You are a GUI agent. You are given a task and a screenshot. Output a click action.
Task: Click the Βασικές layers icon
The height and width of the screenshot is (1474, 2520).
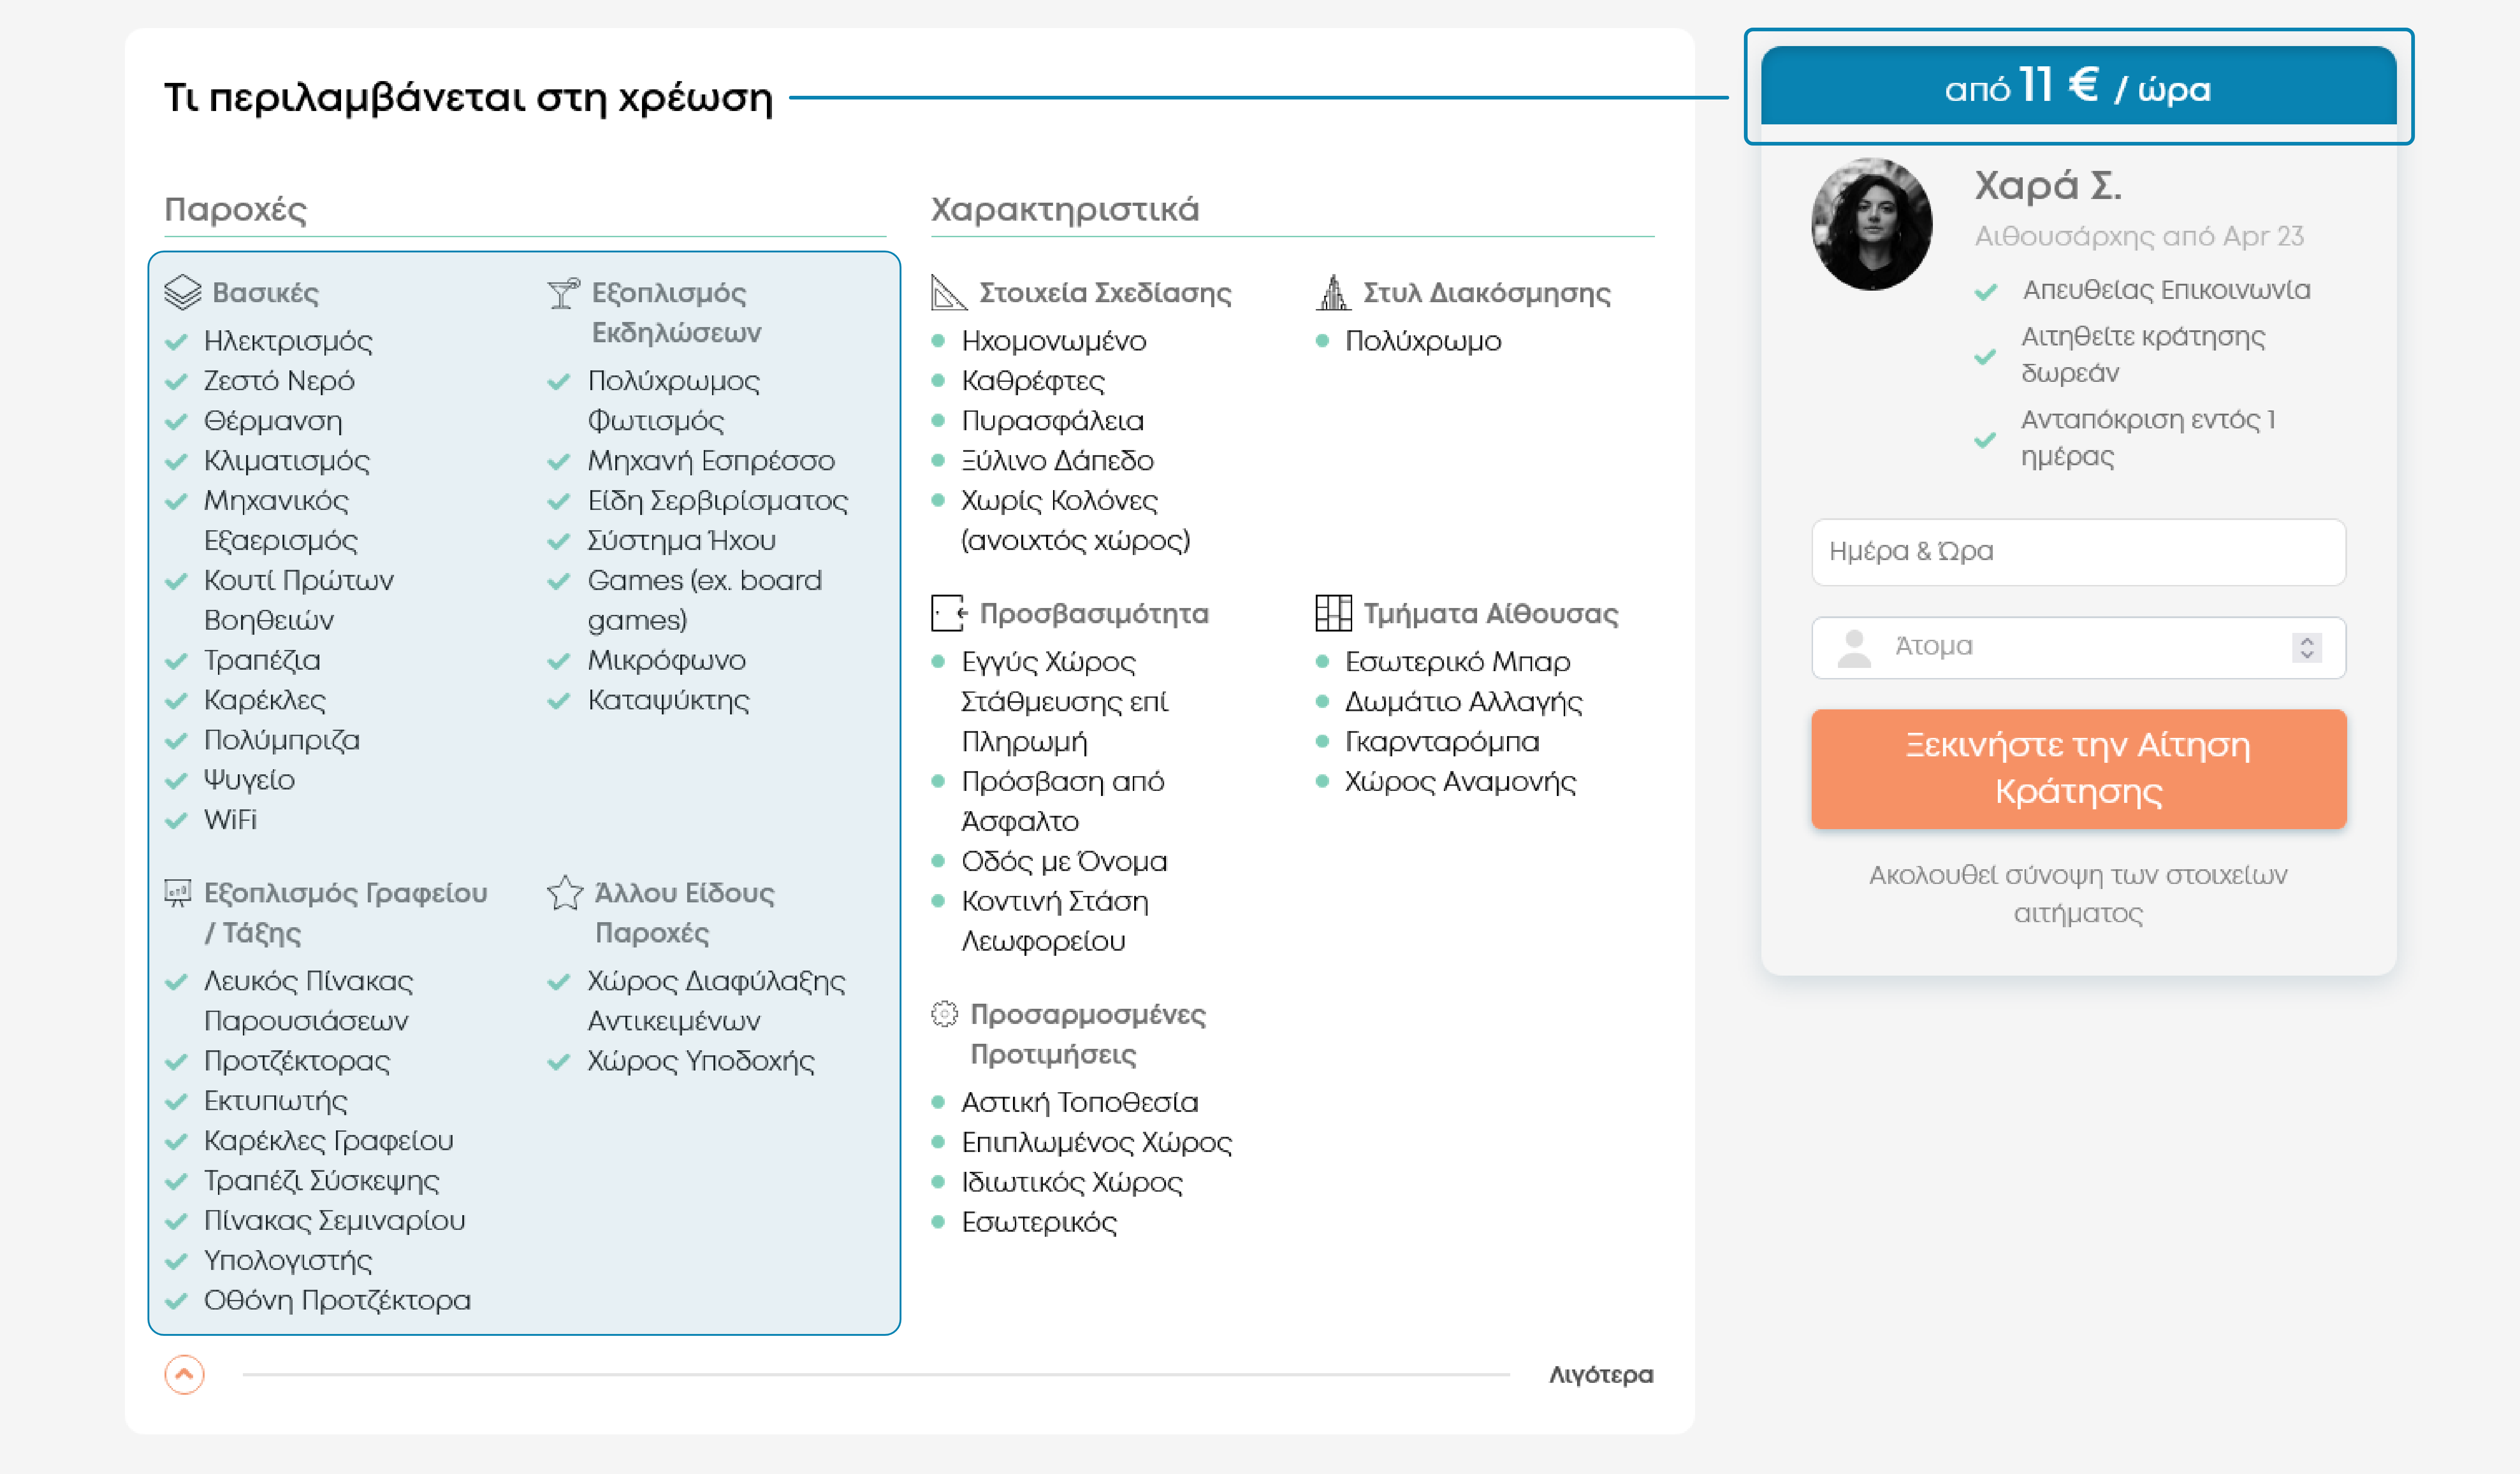[x=183, y=292]
